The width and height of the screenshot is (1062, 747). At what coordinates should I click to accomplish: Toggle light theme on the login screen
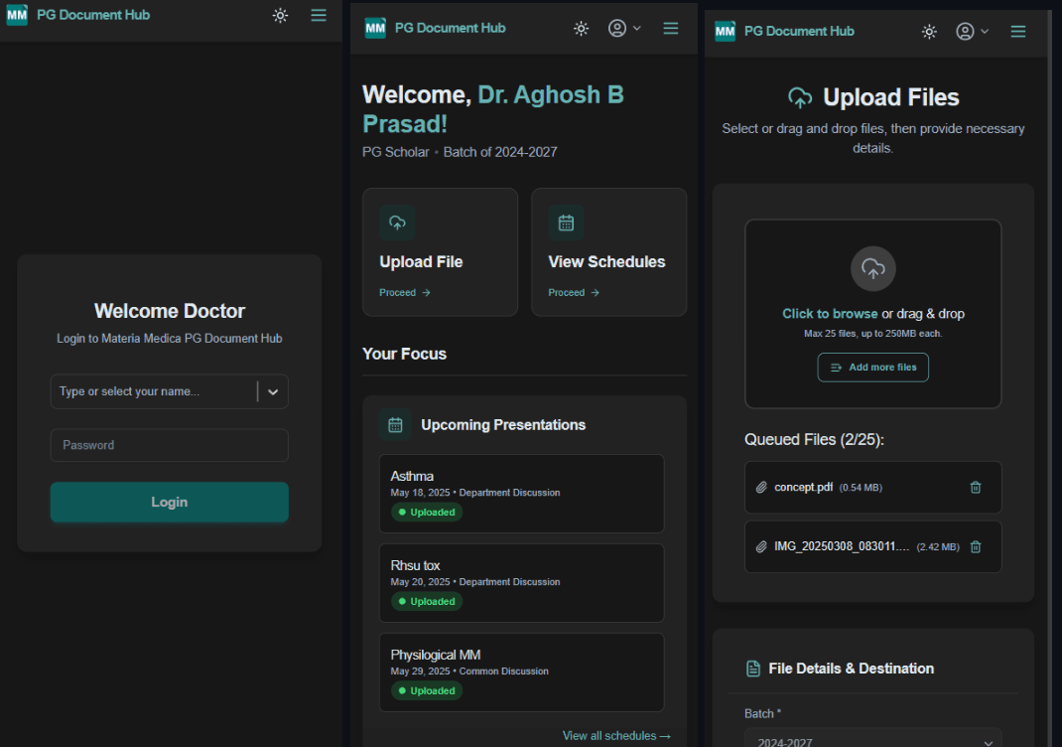[280, 15]
